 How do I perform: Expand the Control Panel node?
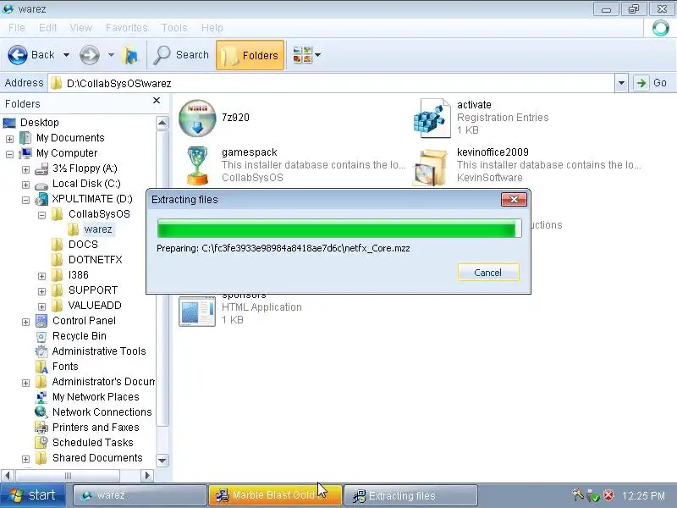pos(26,322)
